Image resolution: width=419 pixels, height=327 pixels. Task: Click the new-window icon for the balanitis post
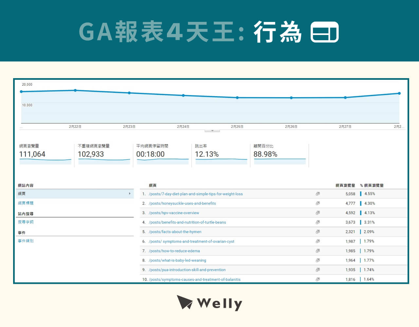[318, 279]
